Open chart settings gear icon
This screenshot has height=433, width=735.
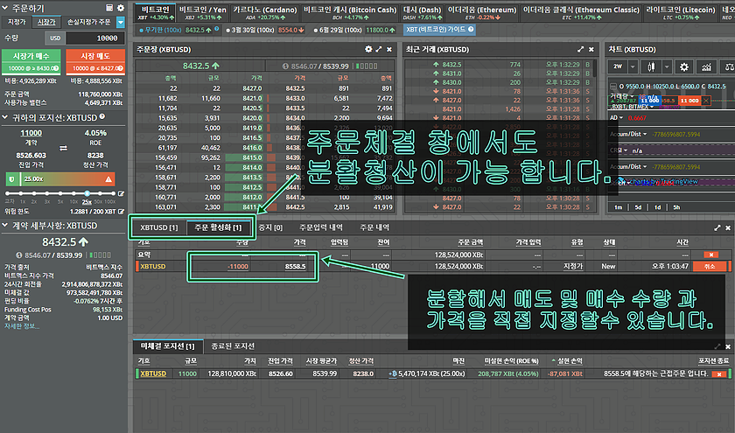point(683,66)
